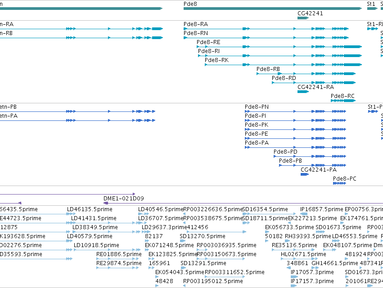Select the Pde8-PE protein label
The image size is (383, 288).
256,134
